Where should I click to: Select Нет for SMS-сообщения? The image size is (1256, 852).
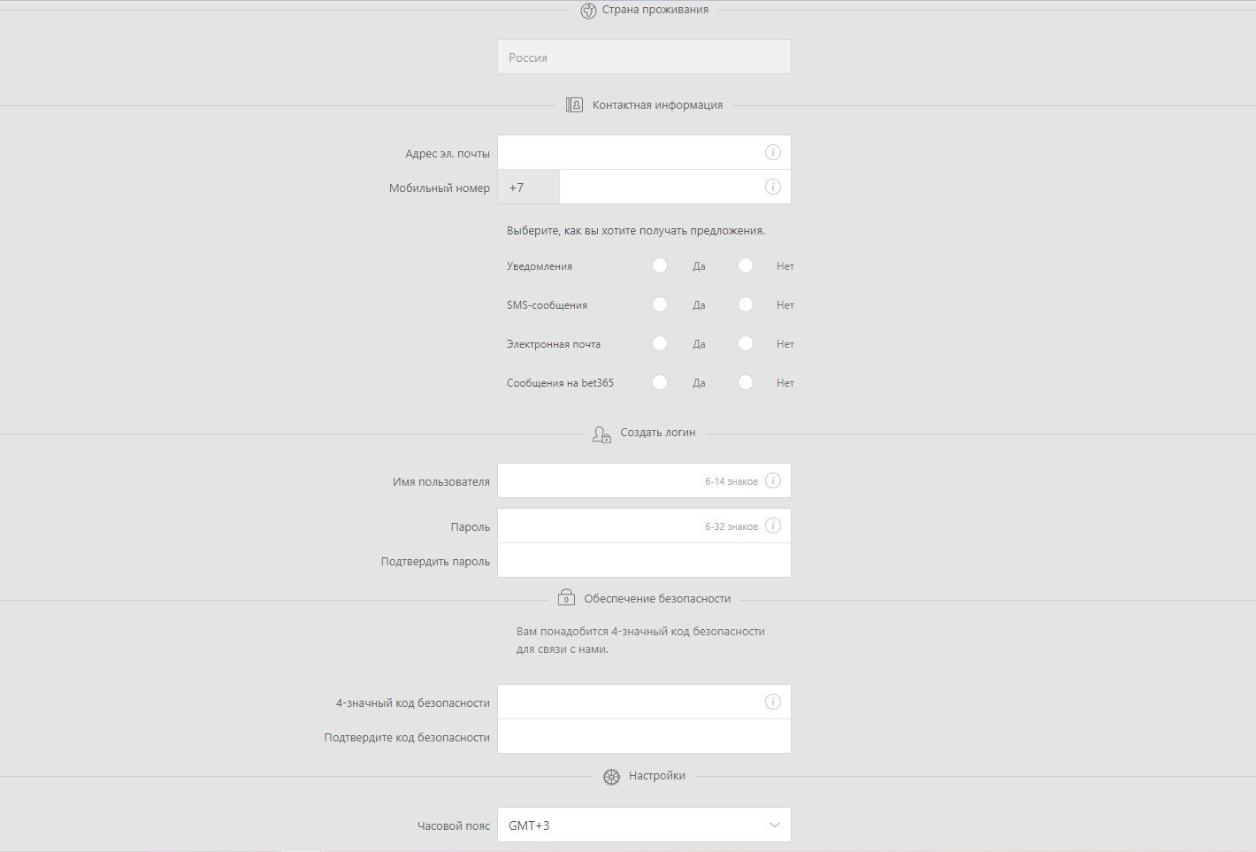[746, 304]
